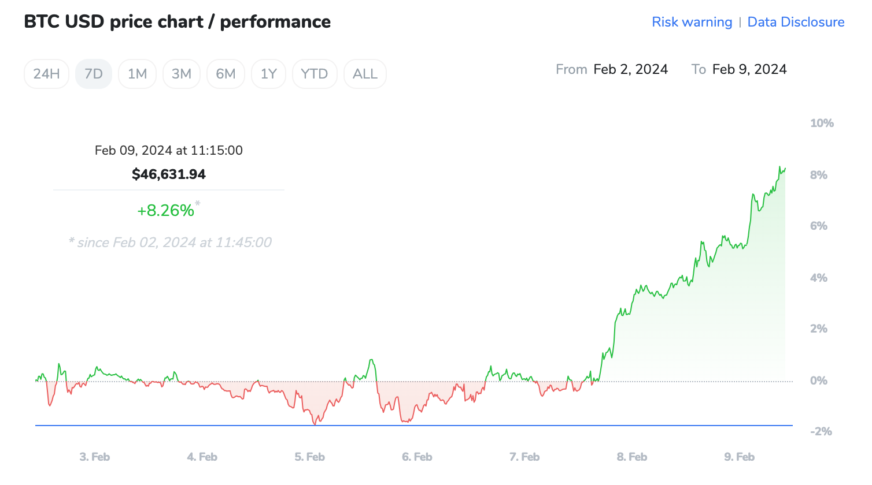
Task: Display ALL-time chart data
Action: [365, 73]
